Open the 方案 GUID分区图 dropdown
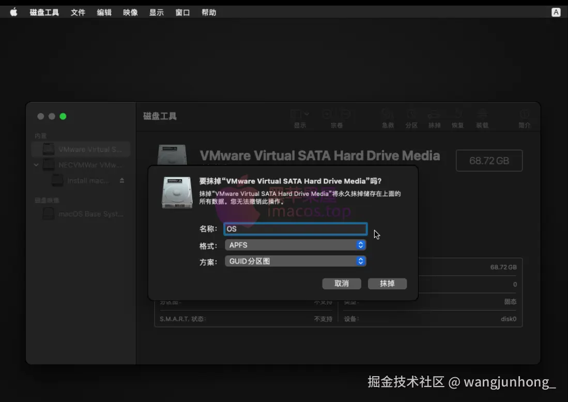The image size is (568, 402). point(295,261)
